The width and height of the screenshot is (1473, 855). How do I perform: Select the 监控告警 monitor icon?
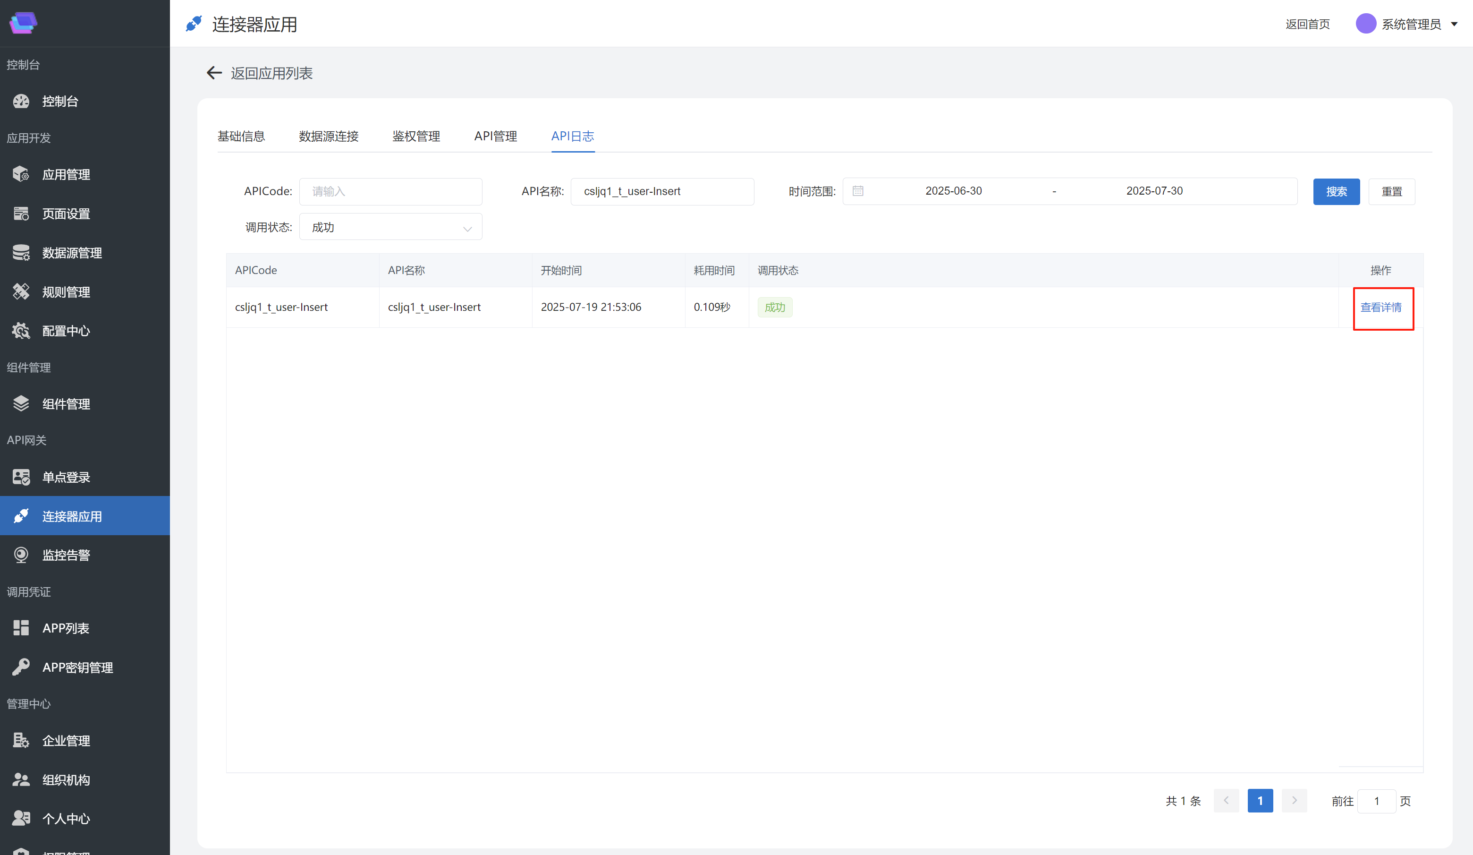coord(21,555)
